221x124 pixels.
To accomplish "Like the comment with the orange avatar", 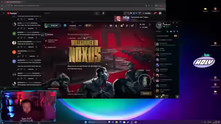I will tap(18, 56).
